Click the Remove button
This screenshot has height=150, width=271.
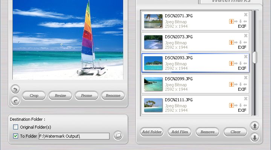[207, 132]
